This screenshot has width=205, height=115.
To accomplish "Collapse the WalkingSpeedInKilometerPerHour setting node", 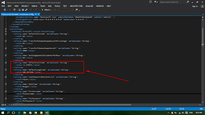I will point(6,55).
